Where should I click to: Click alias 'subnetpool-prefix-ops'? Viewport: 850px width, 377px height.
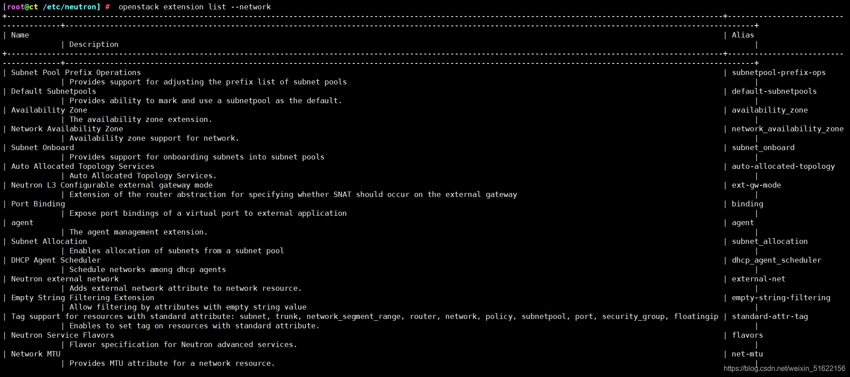(x=779, y=73)
